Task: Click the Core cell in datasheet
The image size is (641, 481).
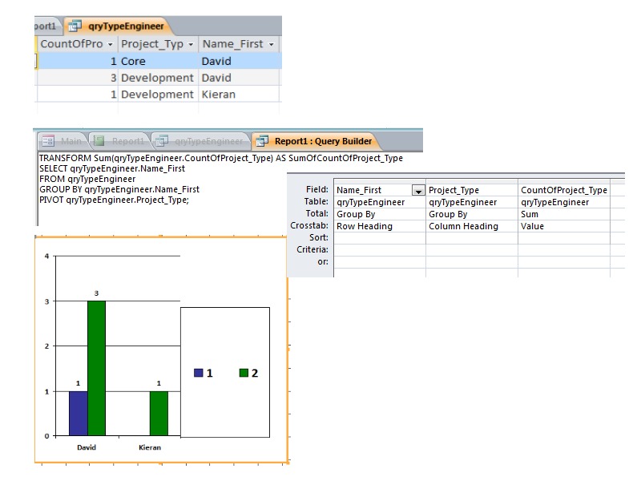Action: [158, 61]
